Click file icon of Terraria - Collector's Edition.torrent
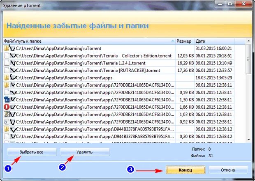Image resolution: width=255 pixels, height=181 pixels. (7, 56)
